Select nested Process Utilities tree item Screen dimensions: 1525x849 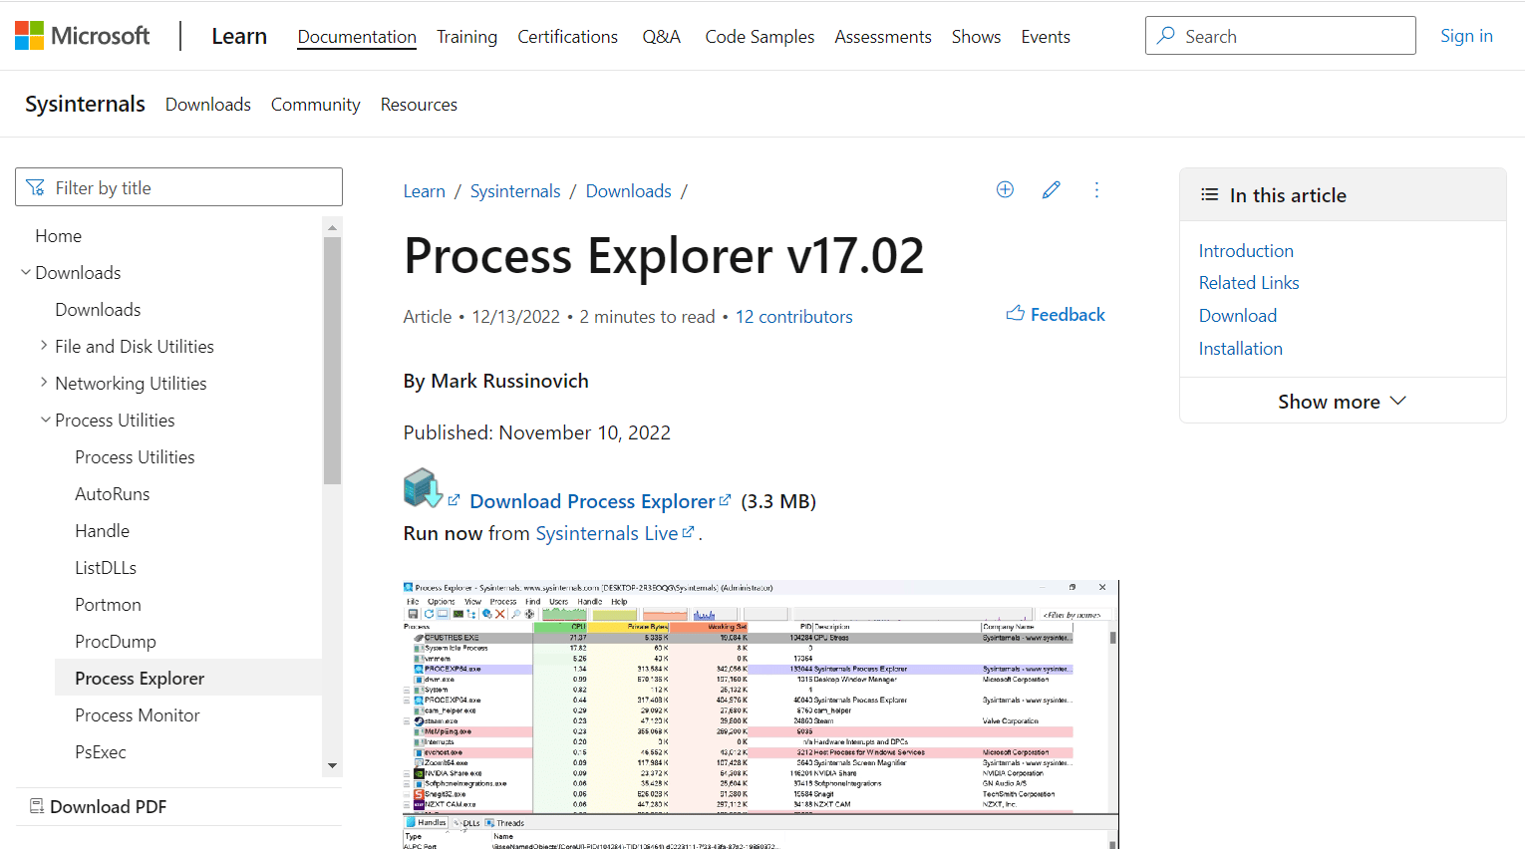tap(135, 457)
